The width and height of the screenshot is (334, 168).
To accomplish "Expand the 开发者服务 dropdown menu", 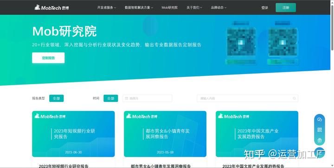I will pyautogui.click(x=107, y=8).
